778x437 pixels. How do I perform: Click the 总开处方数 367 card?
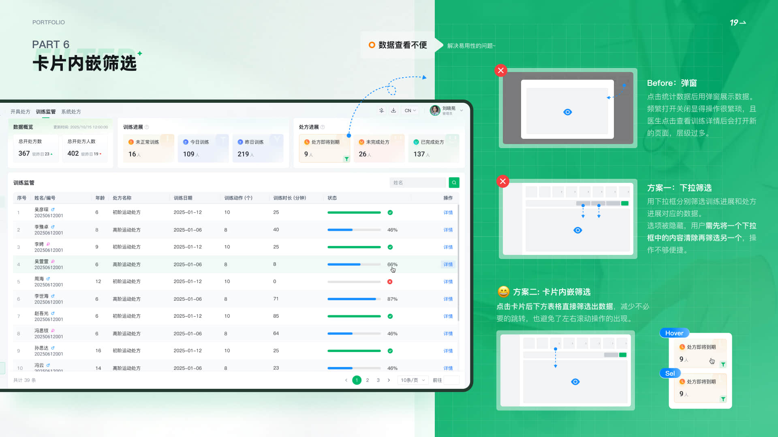pyautogui.click(x=36, y=148)
